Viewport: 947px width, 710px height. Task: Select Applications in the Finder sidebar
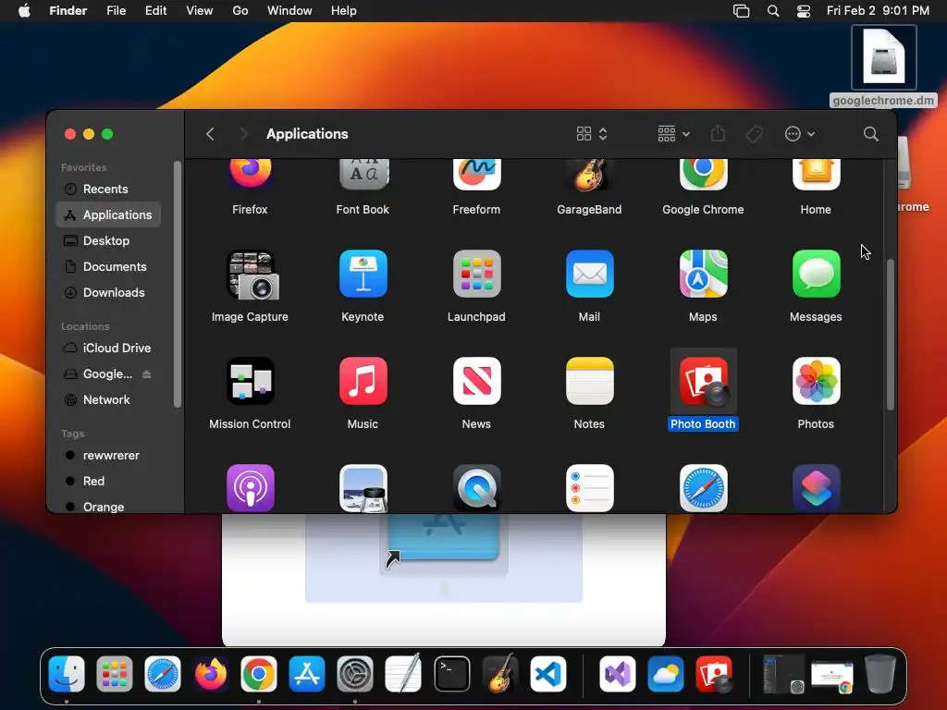pos(108,214)
